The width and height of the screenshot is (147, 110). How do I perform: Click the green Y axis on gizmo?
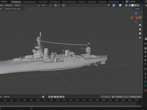[140, 17]
